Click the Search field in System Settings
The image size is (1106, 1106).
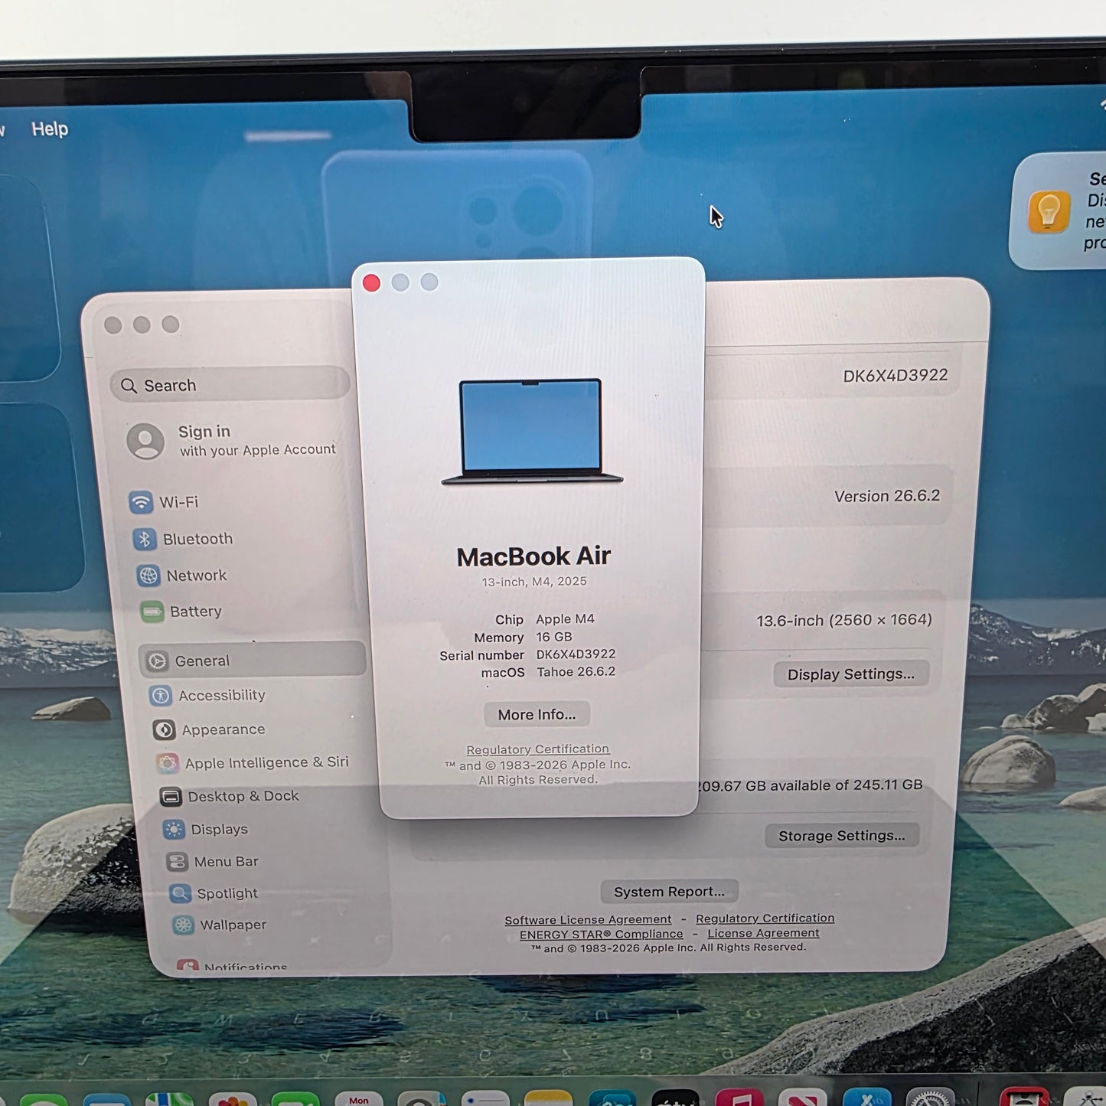click(x=230, y=385)
